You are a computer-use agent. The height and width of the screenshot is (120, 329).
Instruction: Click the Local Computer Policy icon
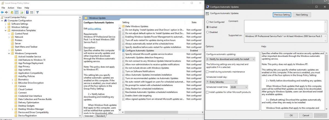pos(2,17)
